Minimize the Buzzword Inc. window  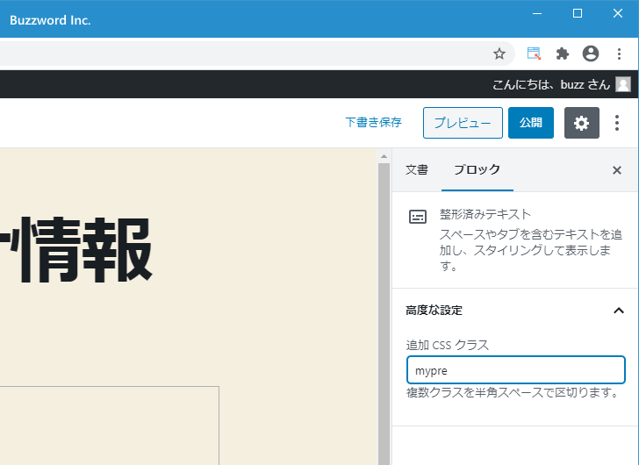click(537, 13)
